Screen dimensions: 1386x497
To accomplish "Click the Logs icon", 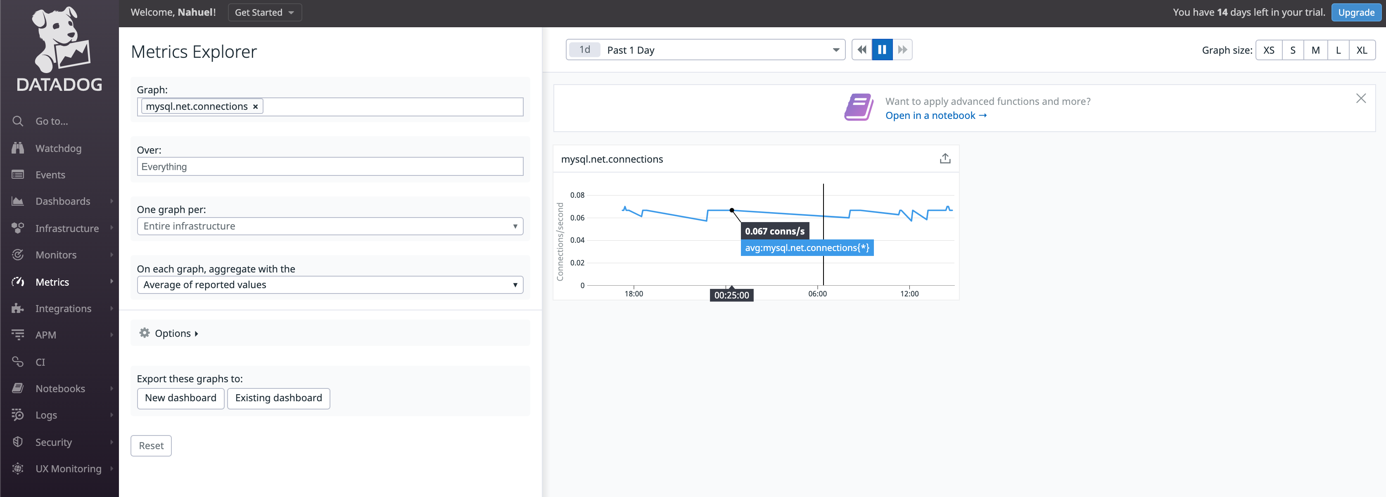I will (18, 415).
